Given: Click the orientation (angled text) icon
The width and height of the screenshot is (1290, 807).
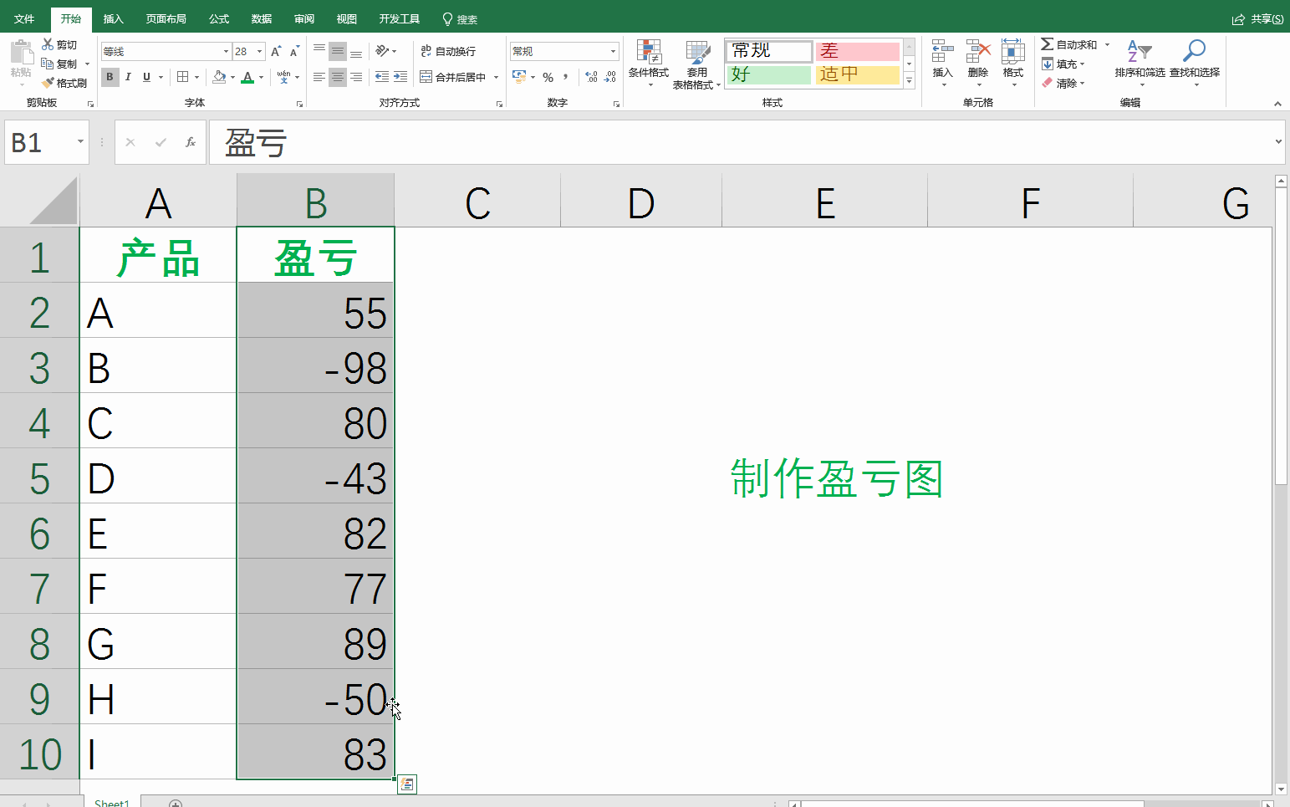Looking at the screenshot, I should point(382,51).
